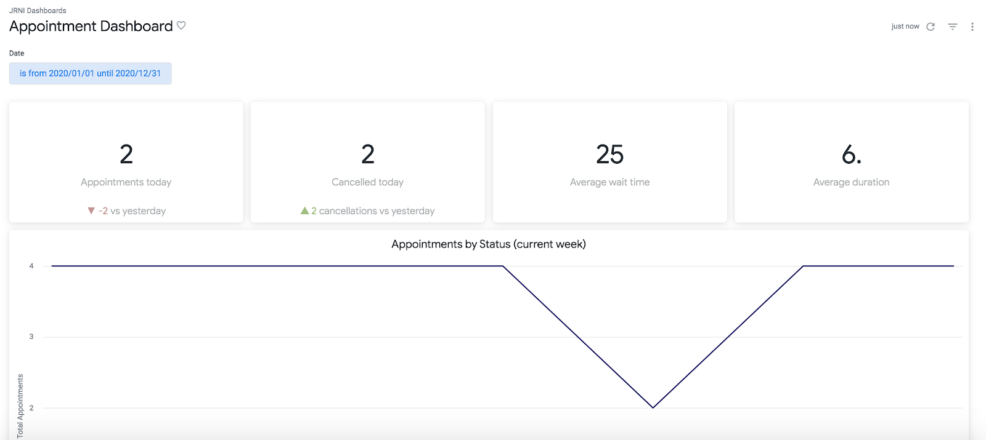Click the 'Cancelled today' label
This screenshot has height=440, width=986.
[x=367, y=182]
